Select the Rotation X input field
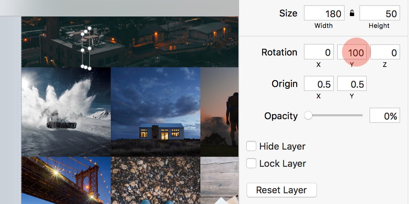 click(x=319, y=52)
